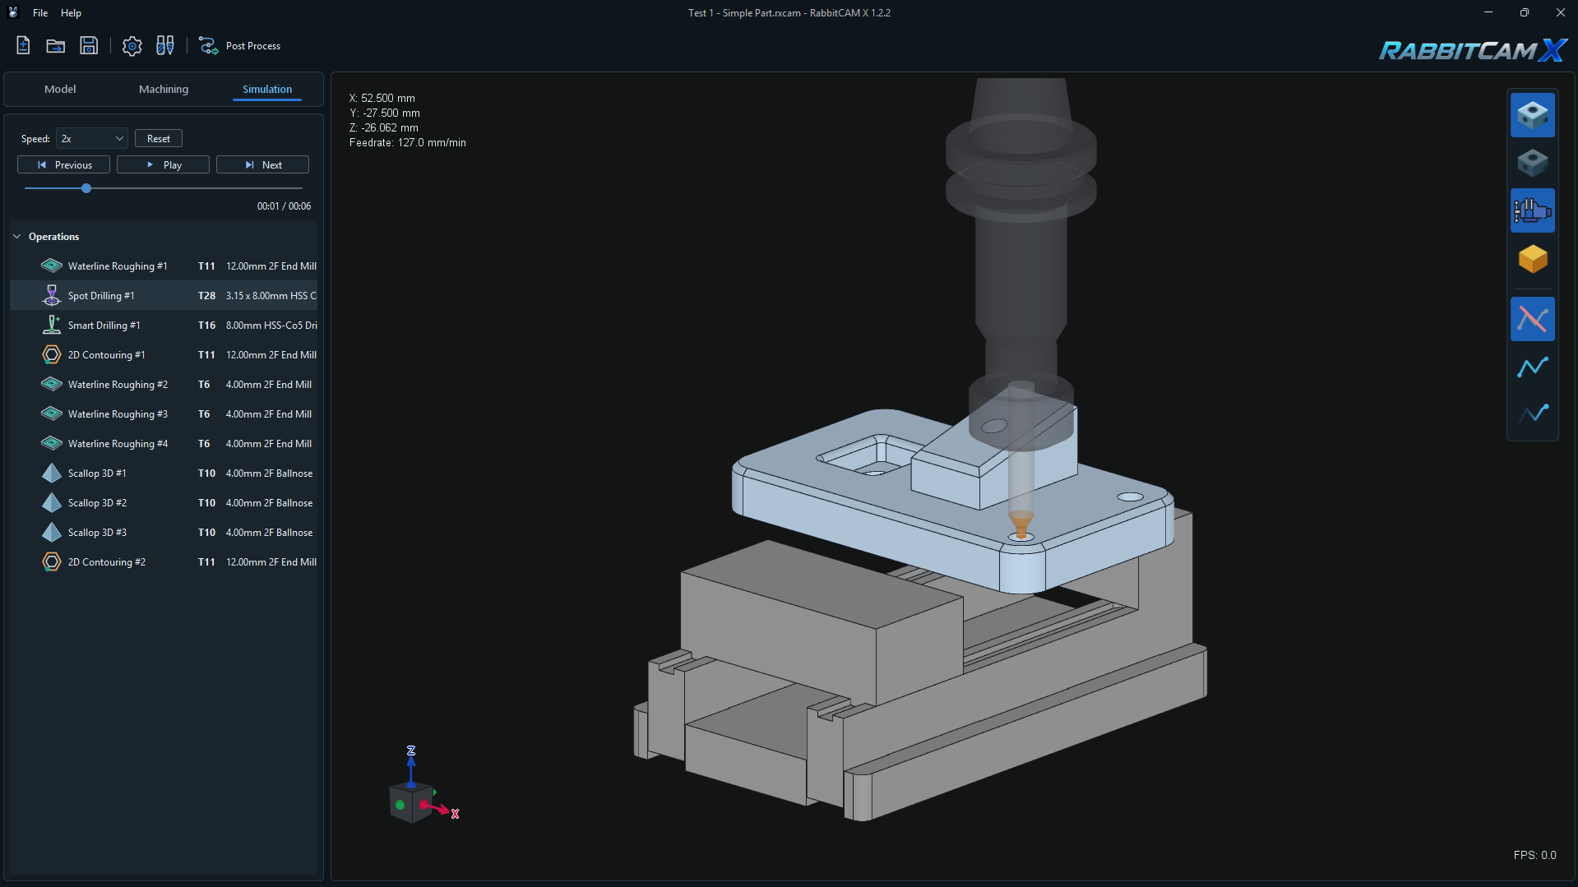Click the Scallop 3D #1 icon
1578x887 pixels.
[51, 473]
